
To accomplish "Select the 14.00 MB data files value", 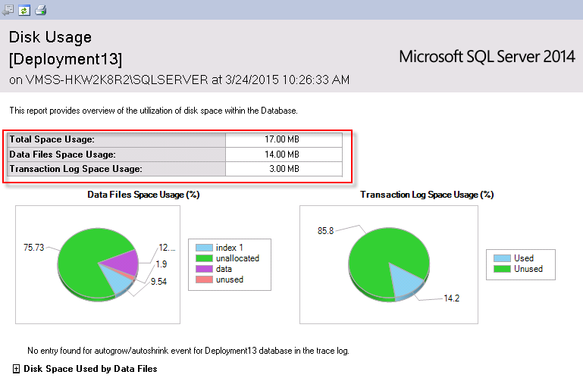I will click(282, 154).
